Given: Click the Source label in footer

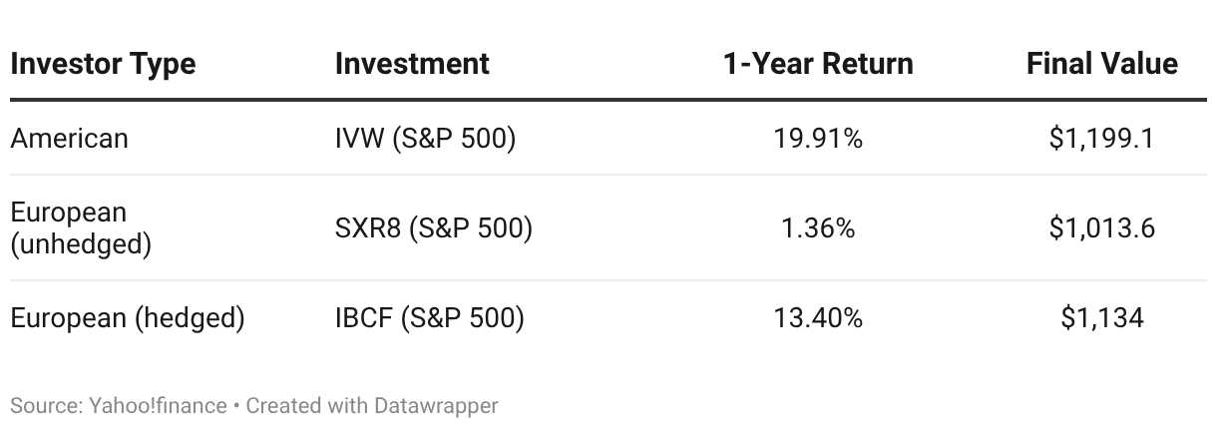Looking at the screenshot, I should tap(46, 406).
